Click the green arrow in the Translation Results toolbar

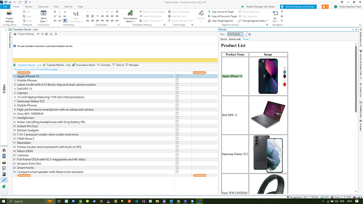[56, 34]
